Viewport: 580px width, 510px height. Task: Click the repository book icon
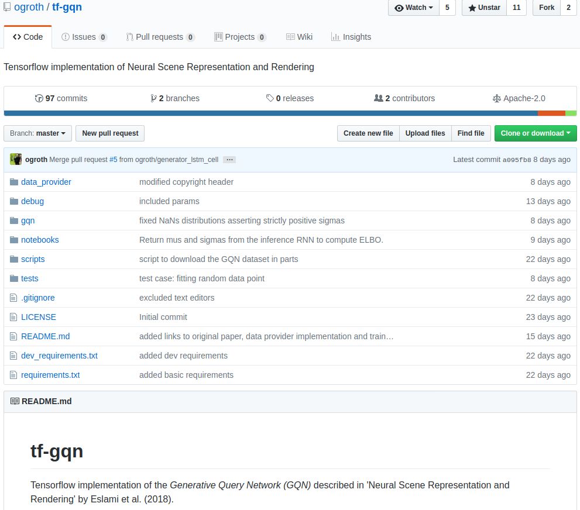click(x=7, y=7)
